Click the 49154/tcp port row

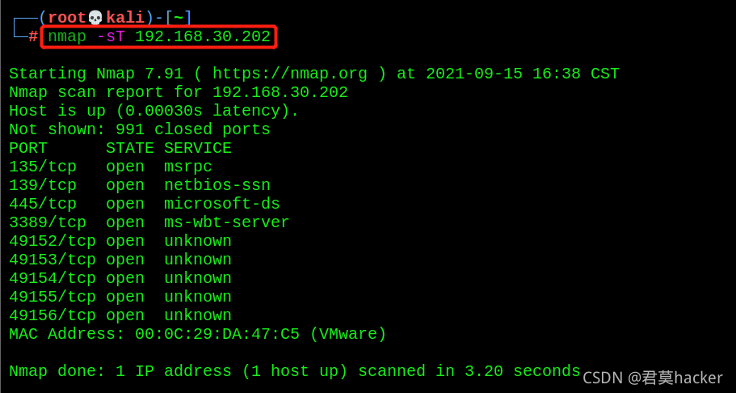coord(120,278)
